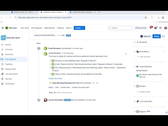168x126 pixels.
Task: Click the blue Create button
Action: click(79, 28)
